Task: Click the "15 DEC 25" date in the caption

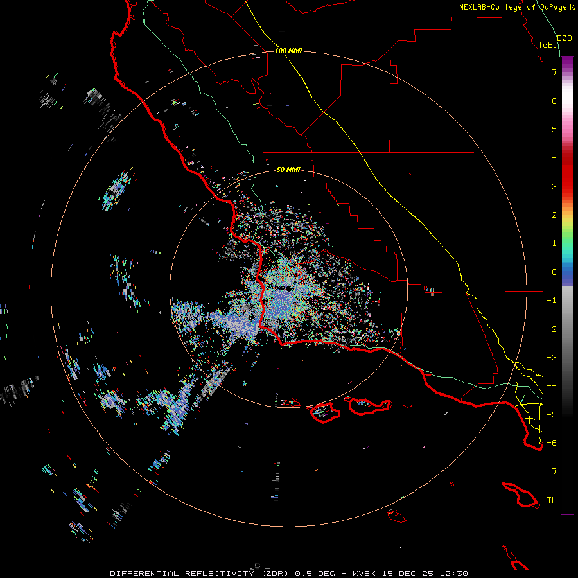Action: pyautogui.click(x=408, y=574)
